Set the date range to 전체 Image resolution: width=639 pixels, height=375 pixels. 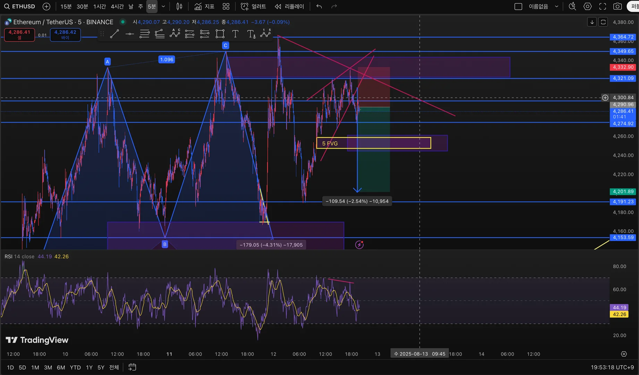pos(114,367)
